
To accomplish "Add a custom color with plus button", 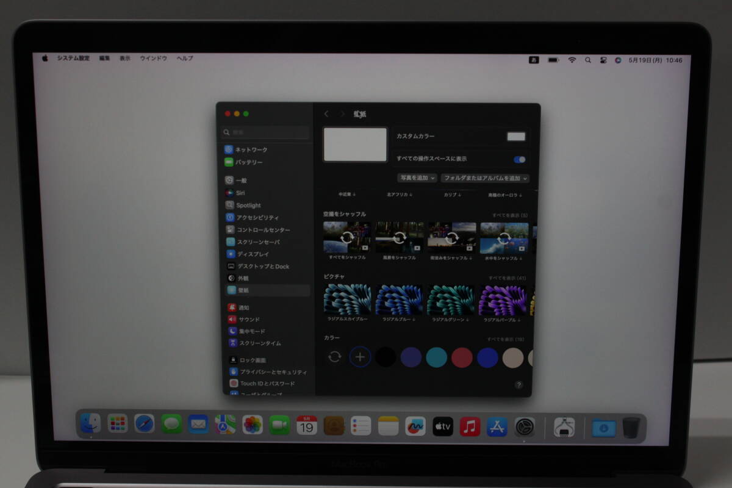I will [360, 357].
